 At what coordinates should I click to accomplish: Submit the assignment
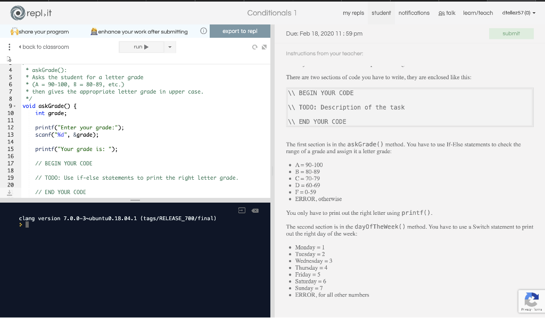tap(511, 33)
